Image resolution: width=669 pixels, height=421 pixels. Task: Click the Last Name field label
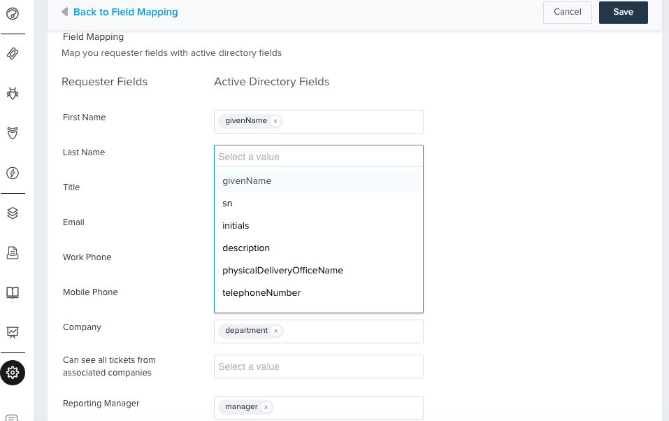[84, 152]
